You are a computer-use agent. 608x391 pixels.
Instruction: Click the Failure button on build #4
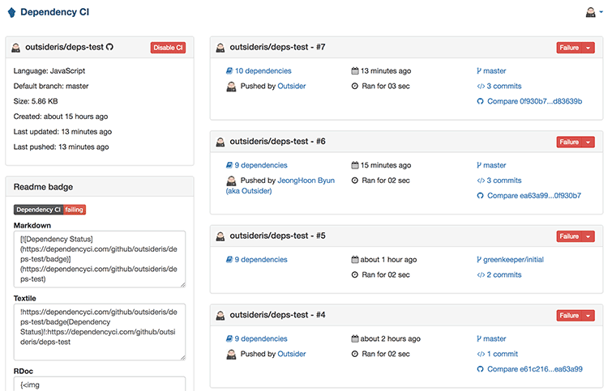(x=569, y=315)
